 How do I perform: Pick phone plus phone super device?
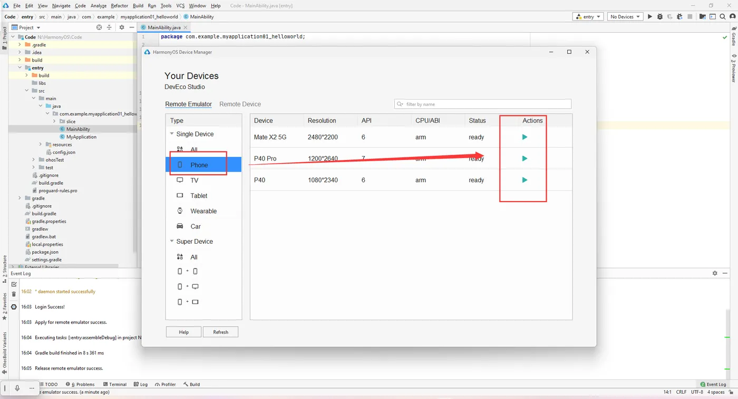tap(188, 271)
